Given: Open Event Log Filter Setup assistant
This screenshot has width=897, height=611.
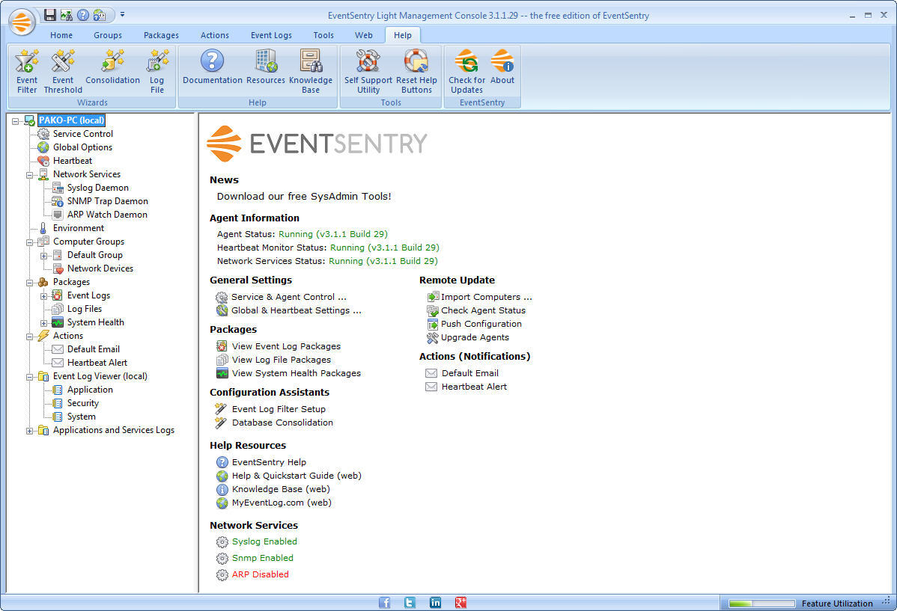Looking at the screenshot, I should [x=279, y=409].
